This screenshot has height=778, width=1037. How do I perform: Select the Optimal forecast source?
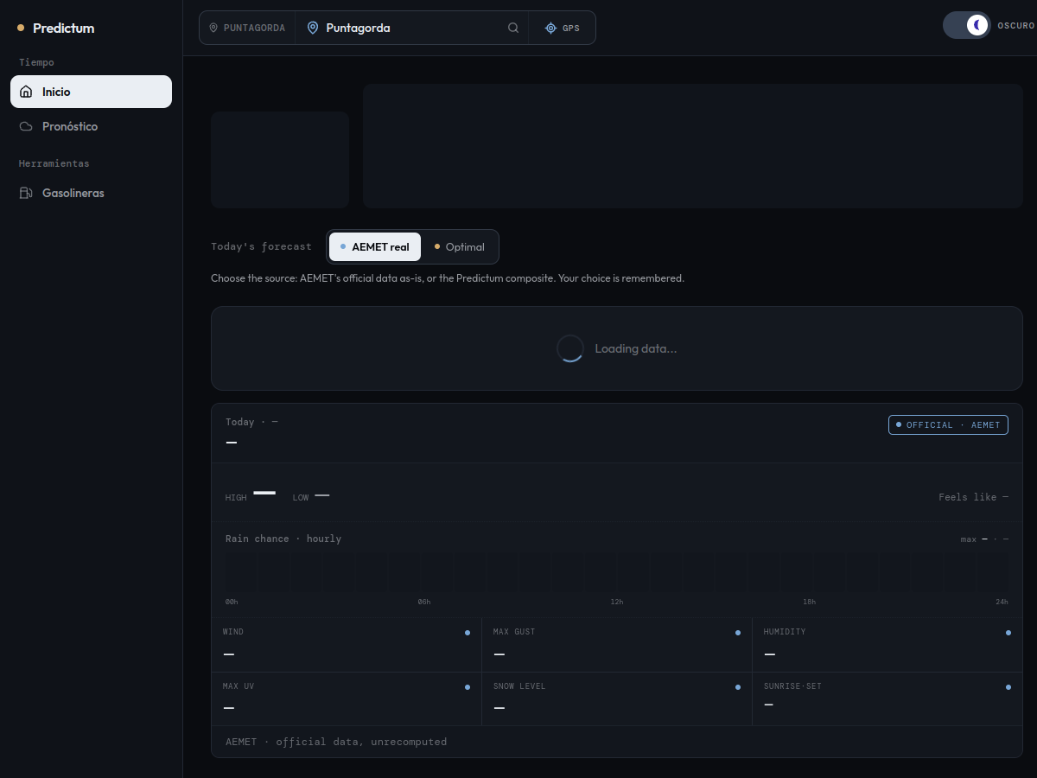(x=460, y=246)
